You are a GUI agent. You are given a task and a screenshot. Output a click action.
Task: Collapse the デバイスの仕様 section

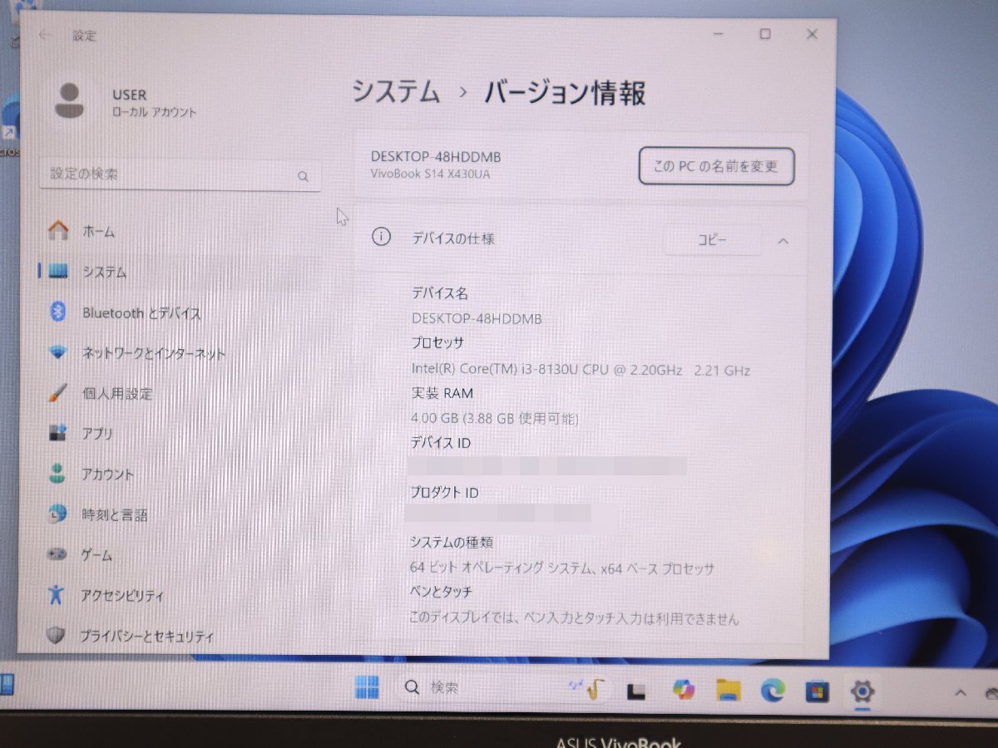click(x=783, y=241)
